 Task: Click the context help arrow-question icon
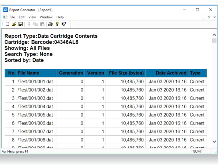tap(64, 24)
